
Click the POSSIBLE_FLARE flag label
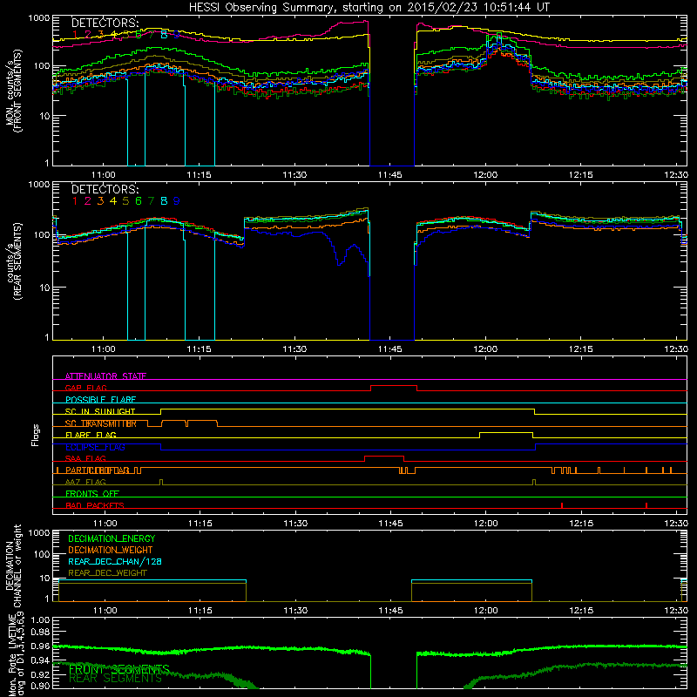[100, 400]
